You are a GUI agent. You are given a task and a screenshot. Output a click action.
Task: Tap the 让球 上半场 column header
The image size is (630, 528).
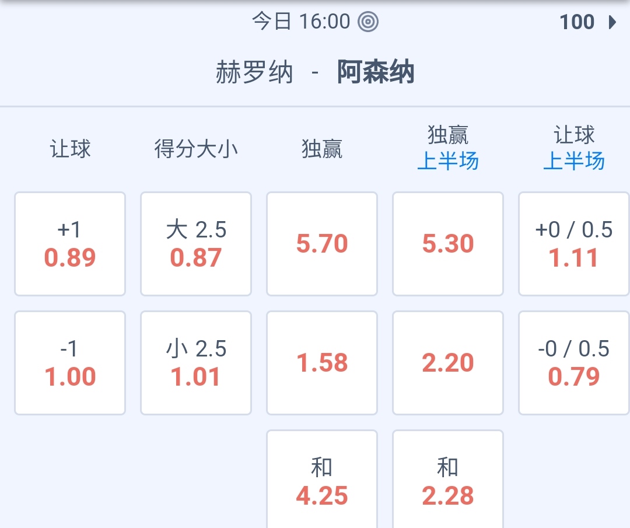(x=574, y=148)
